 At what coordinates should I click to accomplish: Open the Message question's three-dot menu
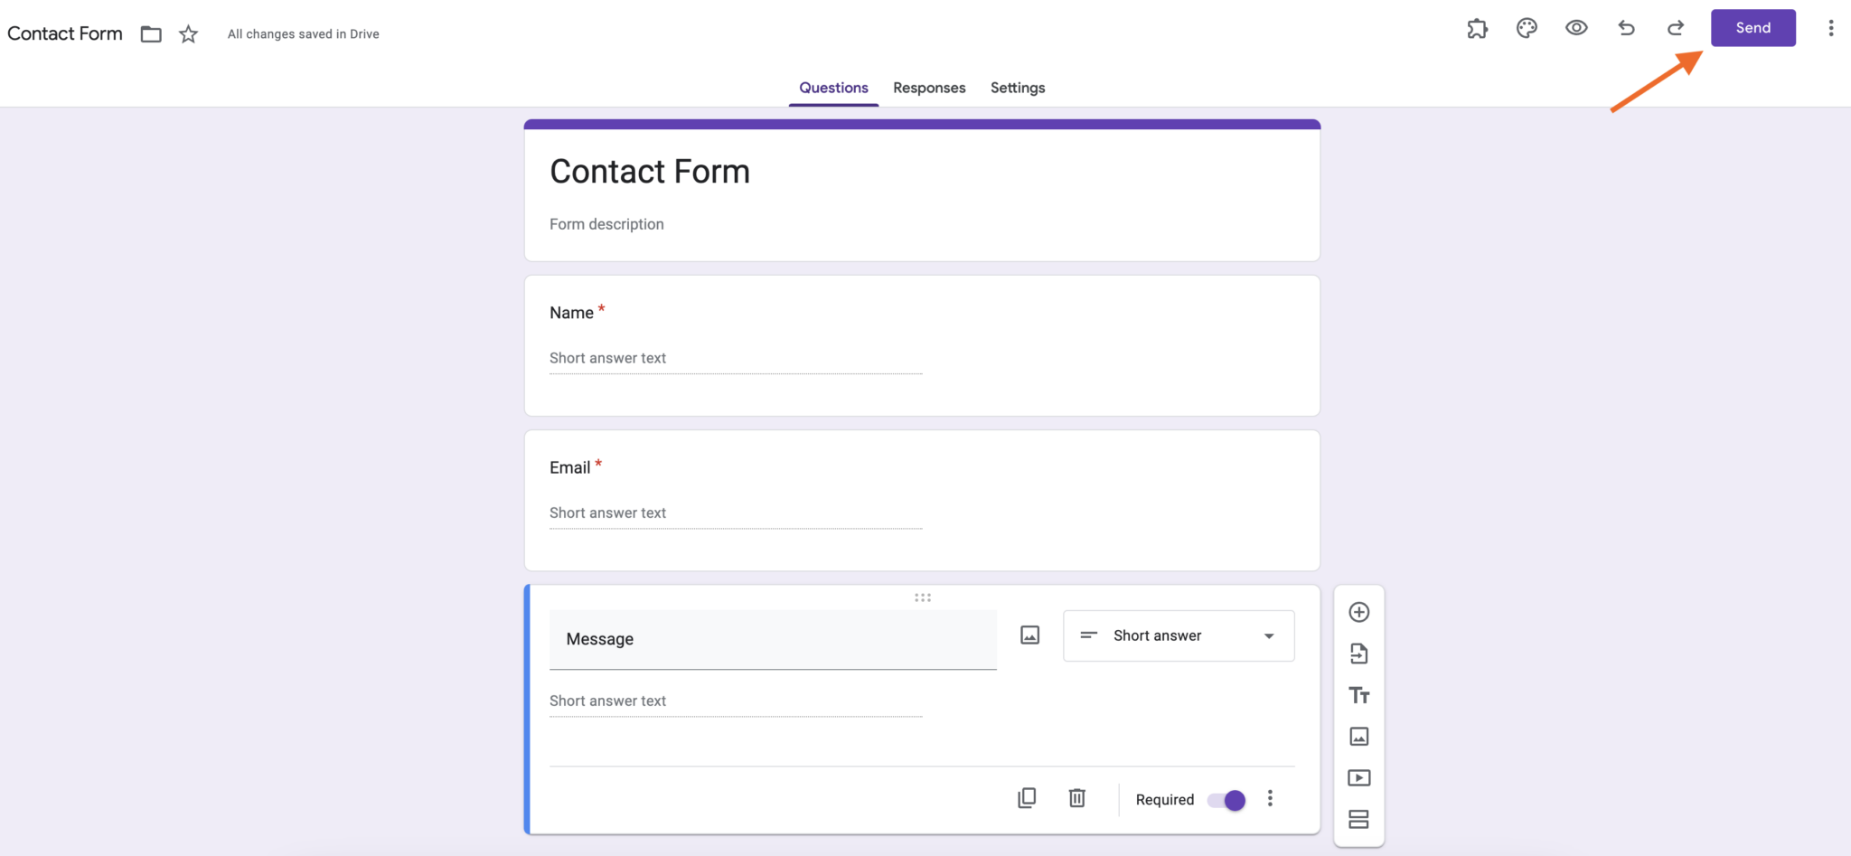pyautogui.click(x=1271, y=797)
